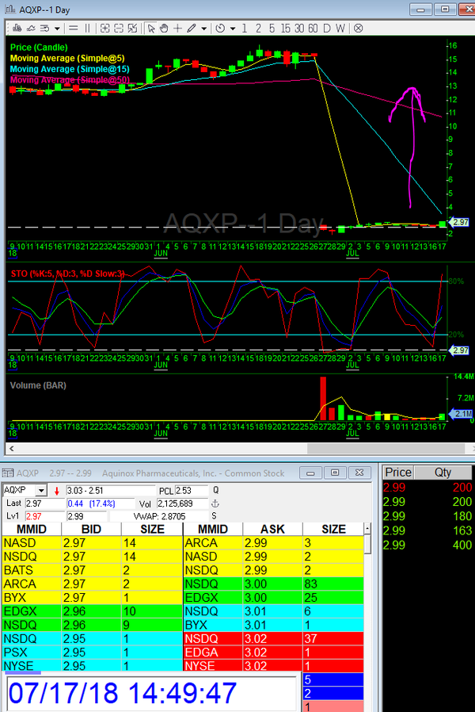The width and height of the screenshot is (475, 712).
Task: Expand the AQXP symbol dropdown
Action: pos(41,491)
